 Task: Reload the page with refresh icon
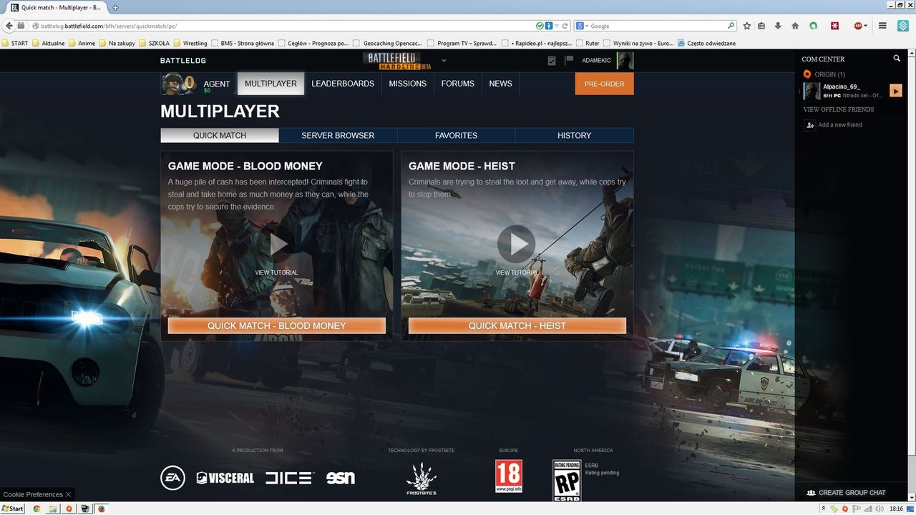565,26
